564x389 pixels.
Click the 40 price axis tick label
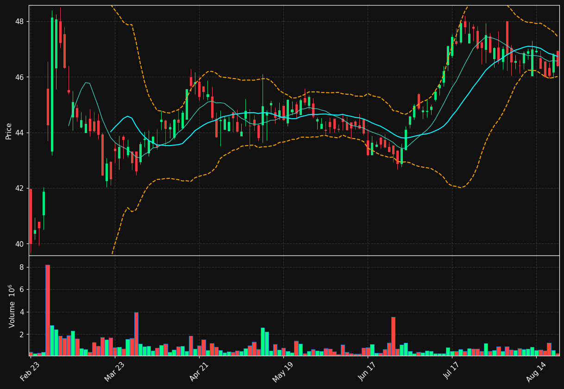pos(20,244)
